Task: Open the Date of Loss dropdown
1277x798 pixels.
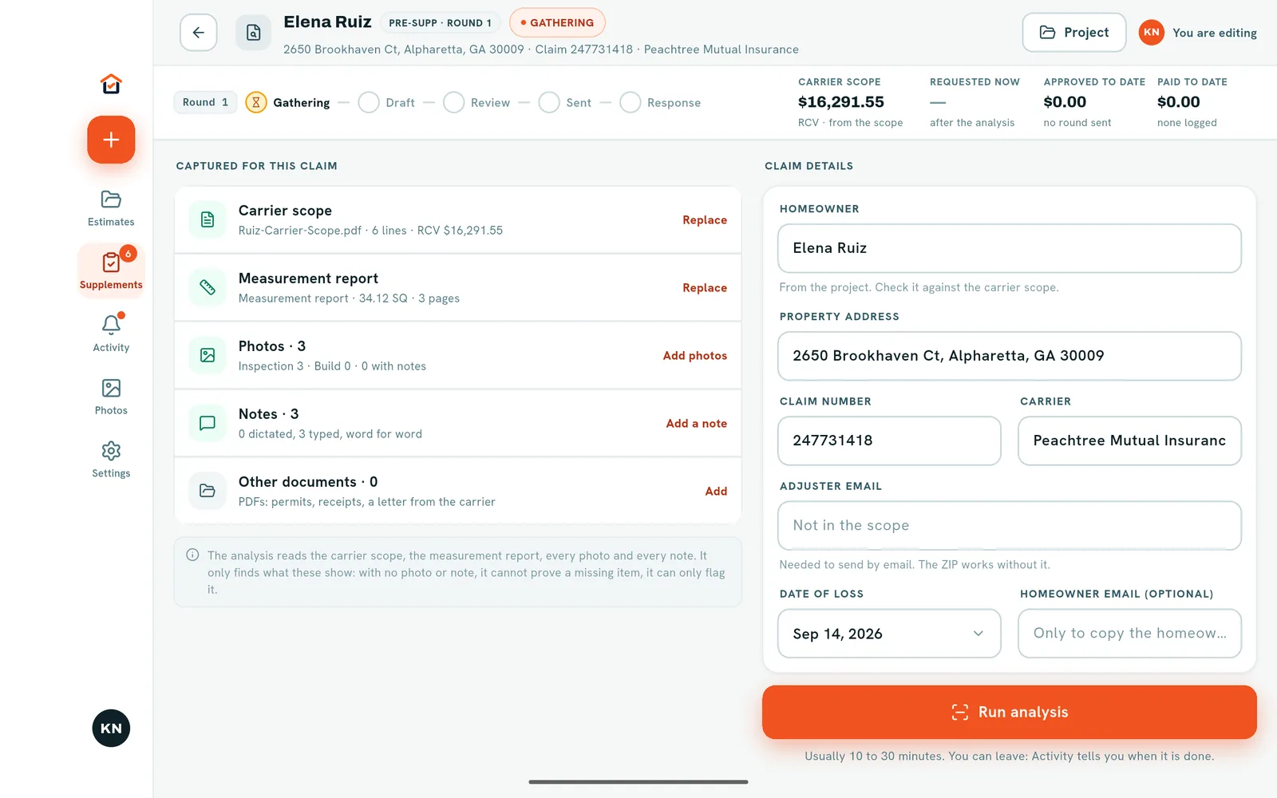Action: coord(889,634)
